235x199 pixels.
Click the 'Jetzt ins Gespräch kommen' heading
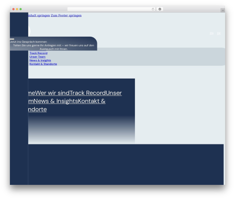point(28,42)
